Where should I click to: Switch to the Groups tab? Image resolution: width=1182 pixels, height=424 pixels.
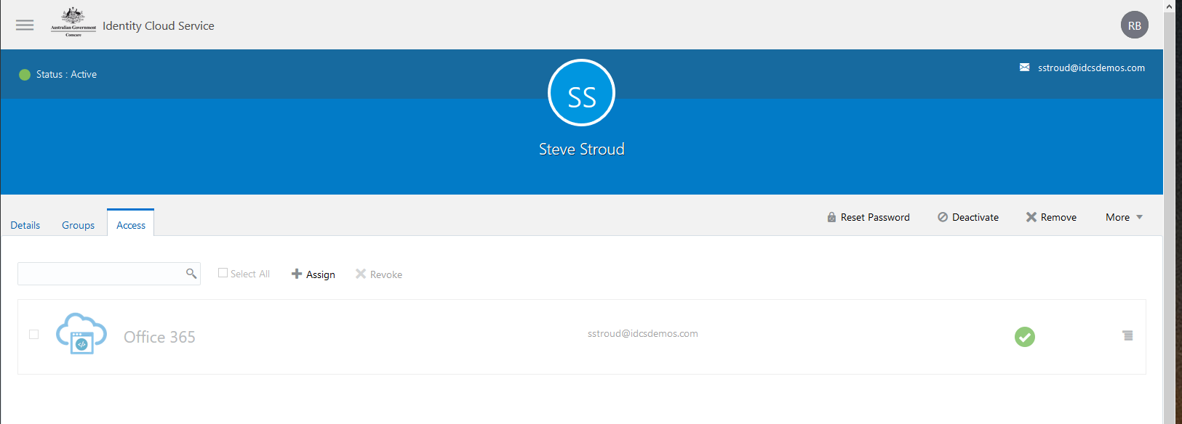tap(78, 225)
